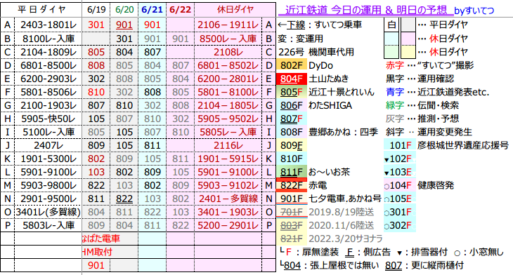Click the red 804F 土山たぬき entry

[x=313, y=79]
